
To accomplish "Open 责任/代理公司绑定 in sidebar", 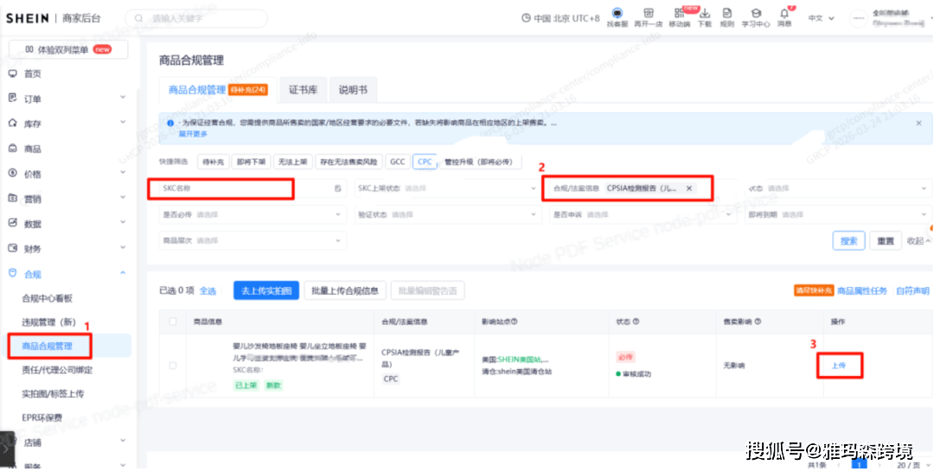I will click(x=57, y=370).
